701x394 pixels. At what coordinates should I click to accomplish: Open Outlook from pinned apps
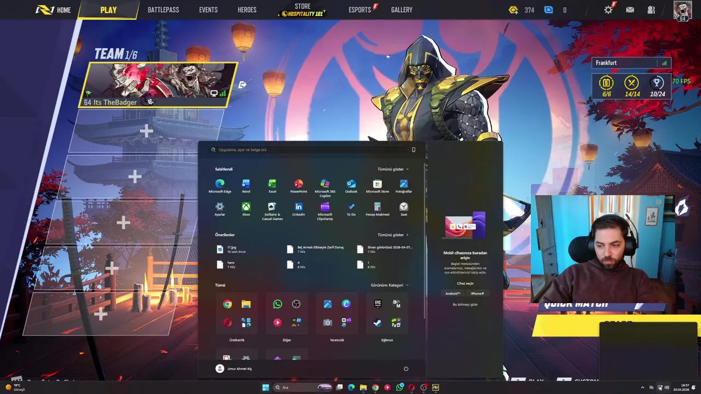pos(351,186)
